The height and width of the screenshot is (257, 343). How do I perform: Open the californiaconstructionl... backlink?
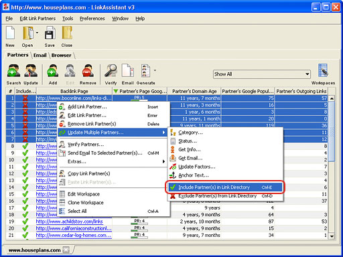click(74, 228)
